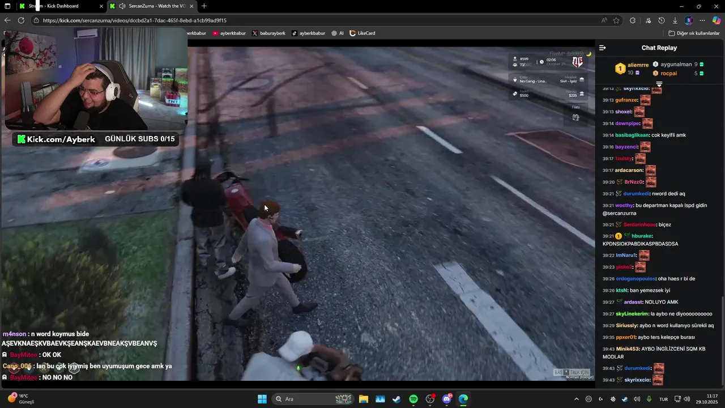Add this page to favorites
The image size is (725, 408).
(616, 20)
